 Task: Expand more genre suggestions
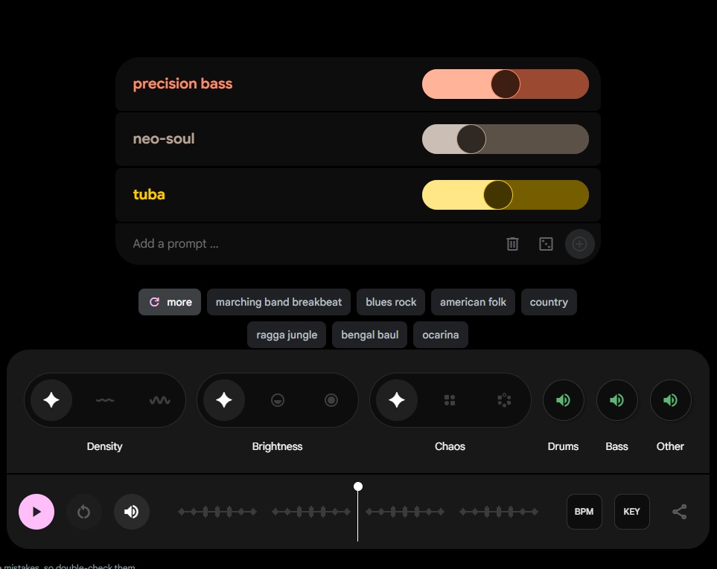click(x=169, y=302)
